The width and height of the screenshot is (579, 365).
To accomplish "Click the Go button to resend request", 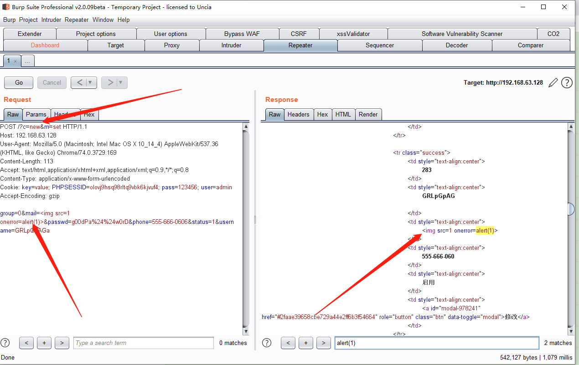I will (x=18, y=82).
